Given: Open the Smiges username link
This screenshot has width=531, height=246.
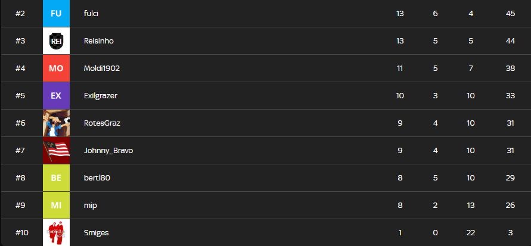Looking at the screenshot, I should click(x=96, y=233).
